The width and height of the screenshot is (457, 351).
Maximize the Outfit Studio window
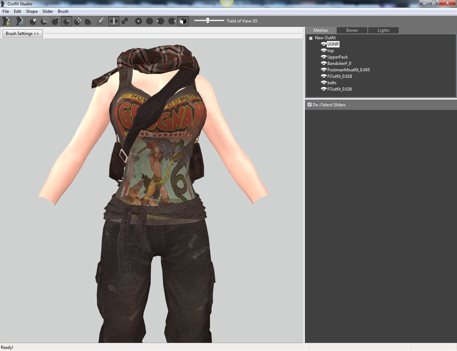[434, 3]
